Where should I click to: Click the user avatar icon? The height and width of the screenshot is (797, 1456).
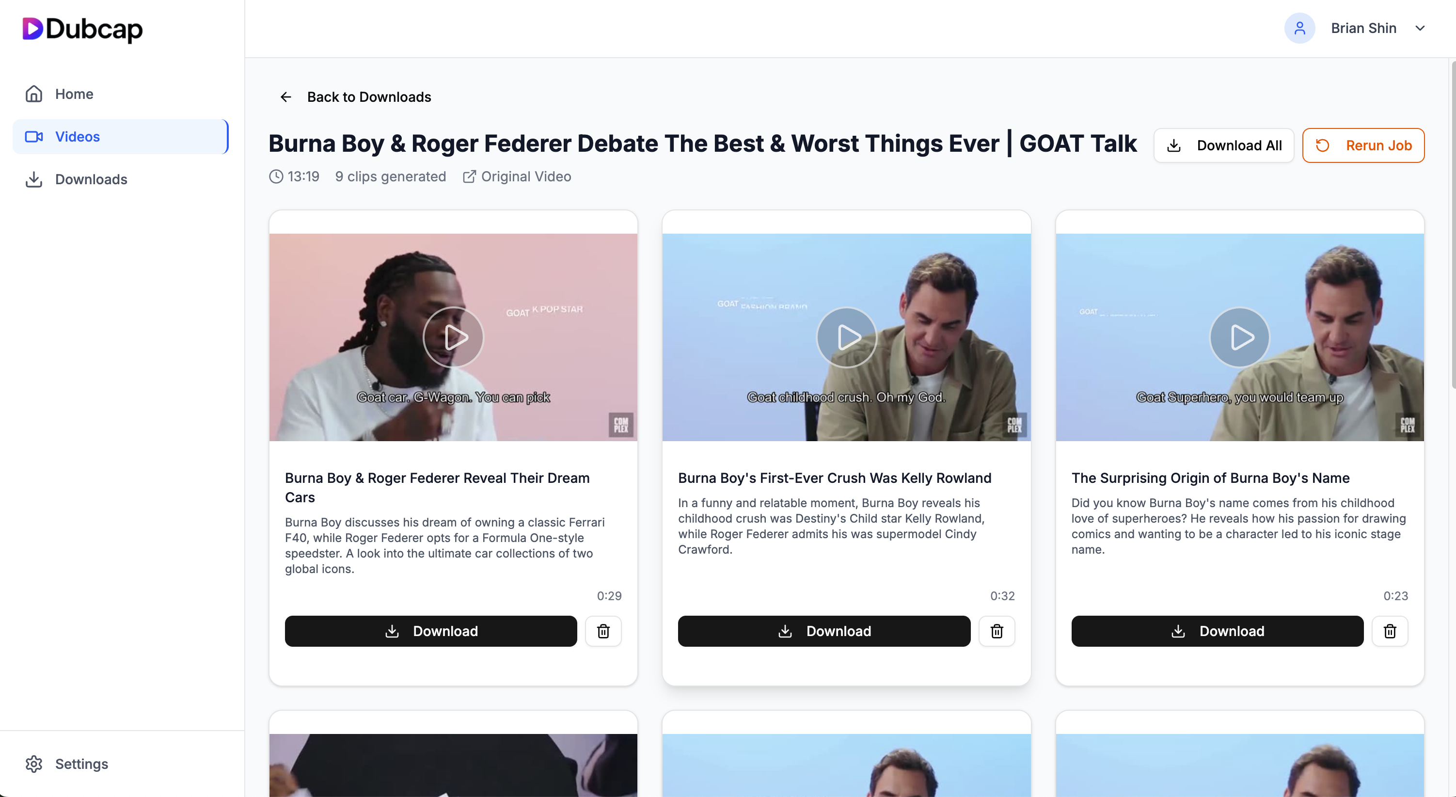pos(1299,28)
